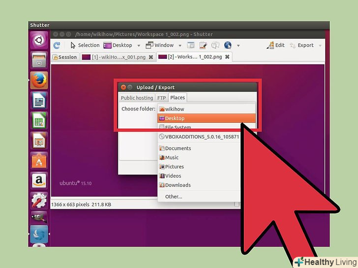Click the Redo/refresh arrow in Shutter toolbar

pos(57,45)
